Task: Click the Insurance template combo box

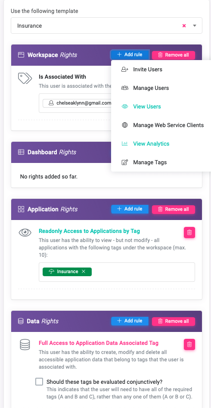Action: pyautogui.click(x=106, y=25)
